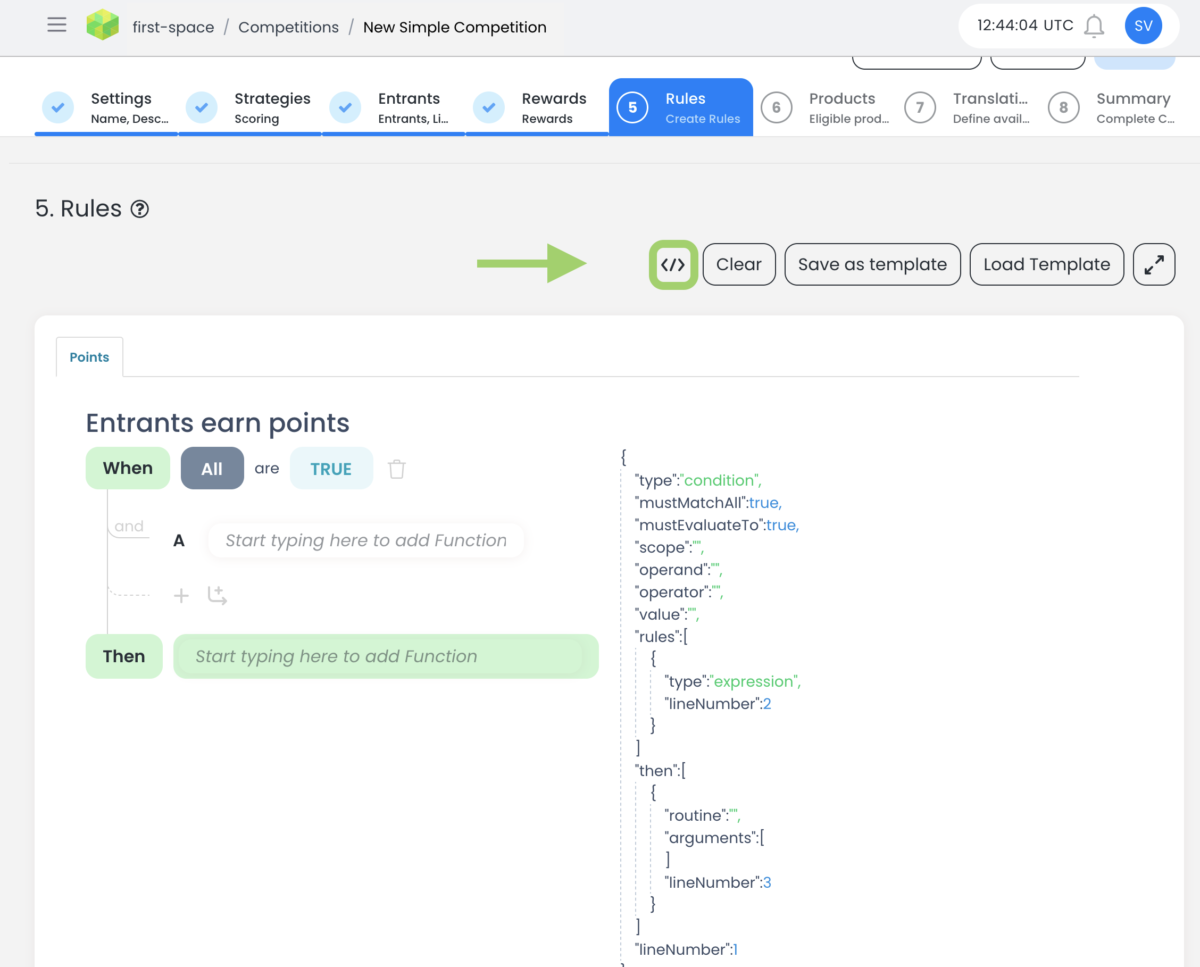1200x967 pixels.
Task: Go to the Settings step
Action: [x=106, y=107]
